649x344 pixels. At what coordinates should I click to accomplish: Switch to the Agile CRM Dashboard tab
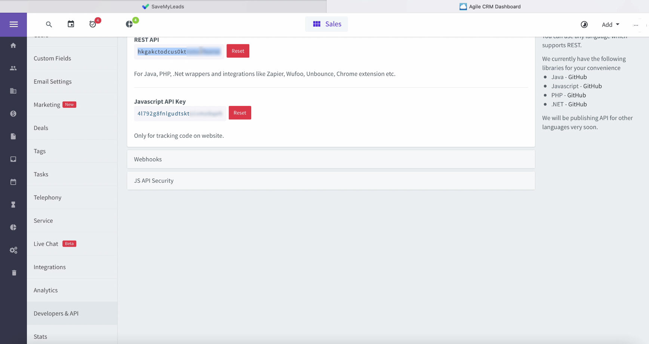pyautogui.click(x=490, y=6)
